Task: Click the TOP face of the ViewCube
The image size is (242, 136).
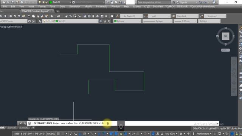Action: [225, 36]
